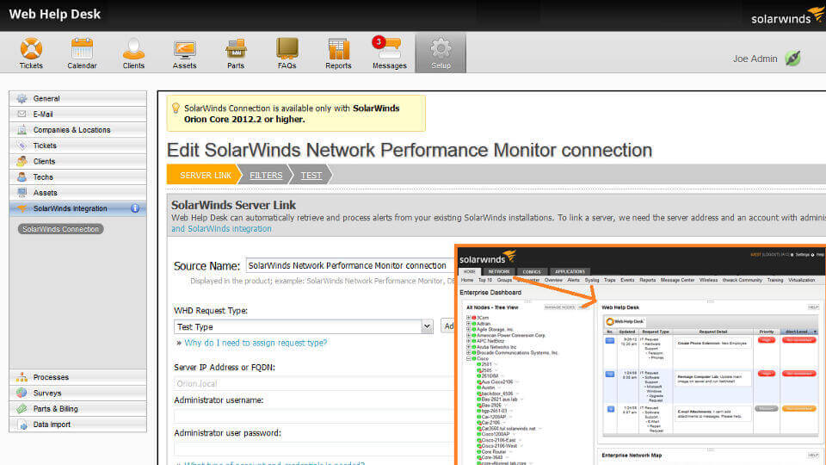Click the 'Administrator user password:' label
Image resolution: width=826 pixels, height=465 pixels.
227,433
